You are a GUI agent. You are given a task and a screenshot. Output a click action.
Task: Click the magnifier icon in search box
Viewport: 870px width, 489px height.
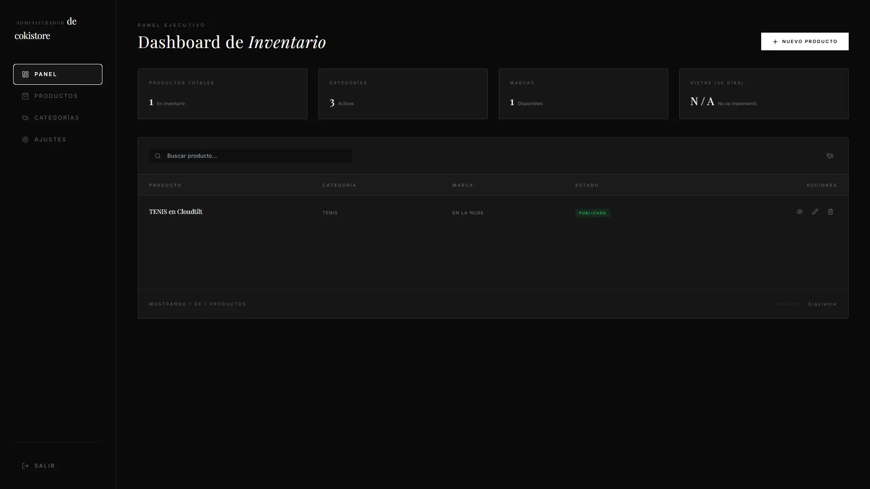coord(158,156)
